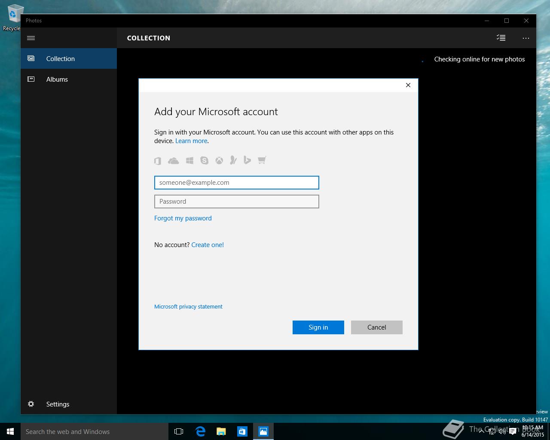This screenshot has width=550, height=440.
Task: Click the Sign in button
Action: pos(318,327)
